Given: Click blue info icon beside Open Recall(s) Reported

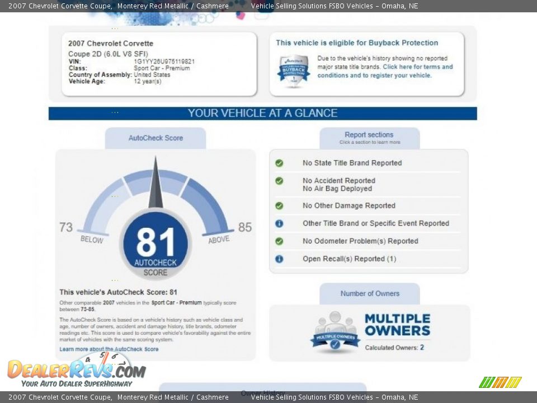Looking at the screenshot, I should click(x=279, y=259).
